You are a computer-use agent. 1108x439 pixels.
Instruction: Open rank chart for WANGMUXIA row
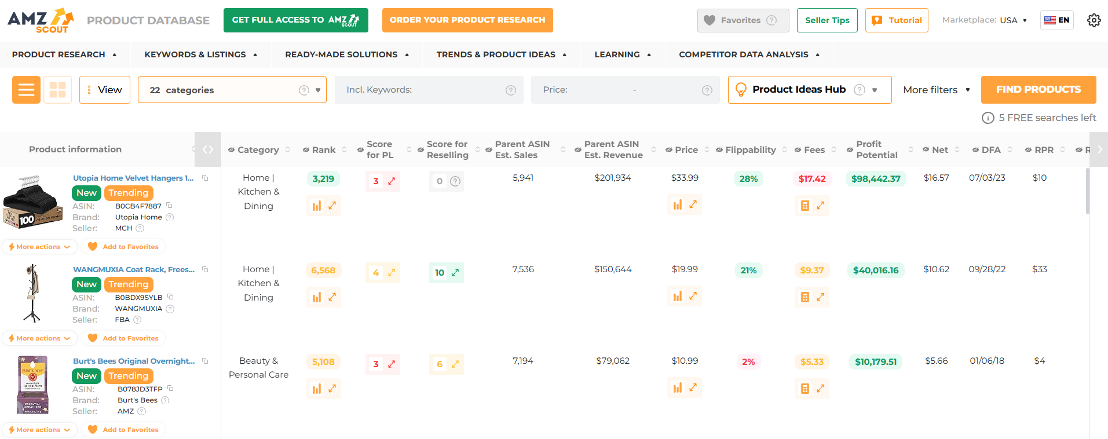(x=317, y=297)
